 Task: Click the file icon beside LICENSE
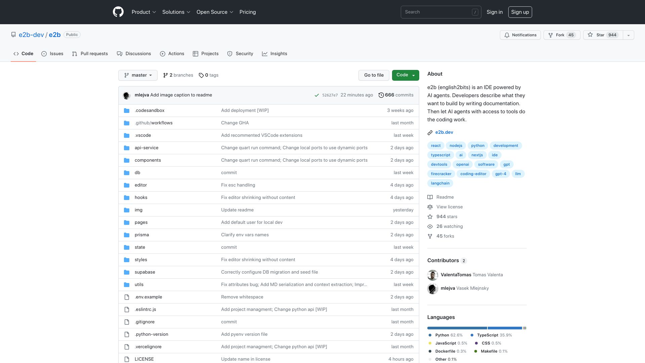click(127, 359)
